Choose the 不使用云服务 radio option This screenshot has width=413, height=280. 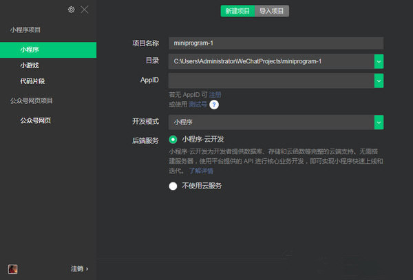pos(173,186)
